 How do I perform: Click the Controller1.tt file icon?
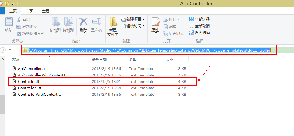(x=14, y=88)
